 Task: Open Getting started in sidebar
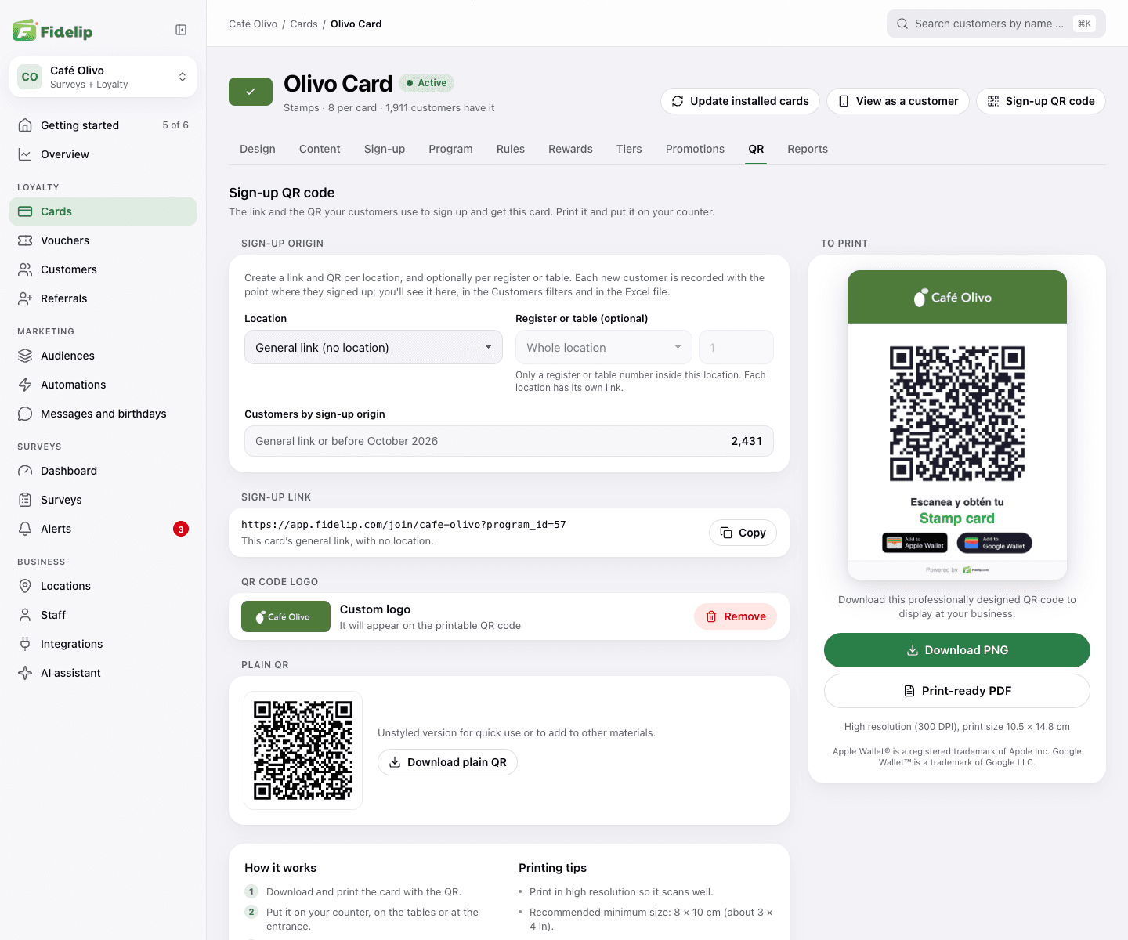pyautogui.click(x=103, y=125)
